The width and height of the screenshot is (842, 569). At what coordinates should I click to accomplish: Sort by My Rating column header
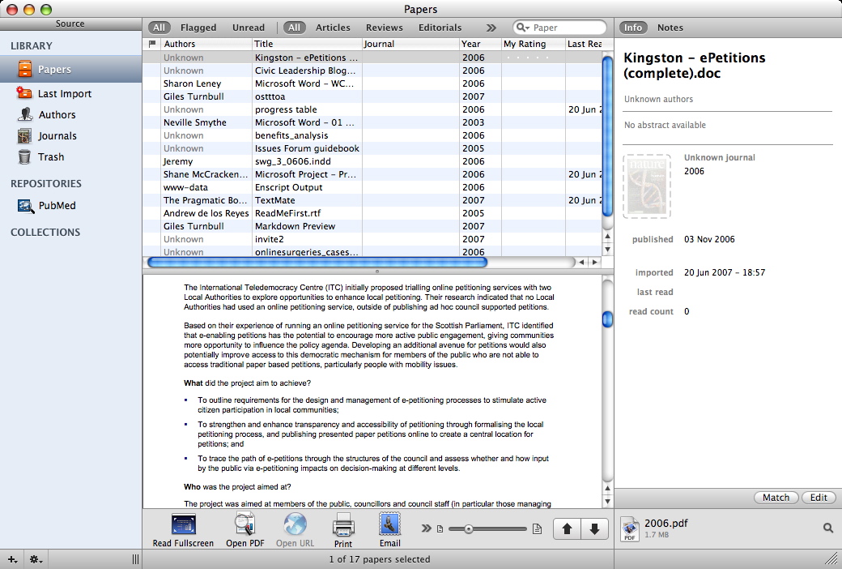[534, 44]
